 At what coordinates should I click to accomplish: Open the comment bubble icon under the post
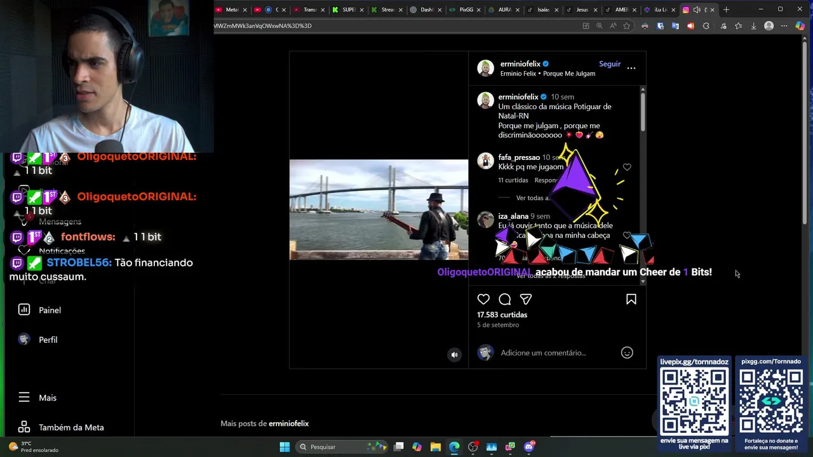[x=505, y=299]
